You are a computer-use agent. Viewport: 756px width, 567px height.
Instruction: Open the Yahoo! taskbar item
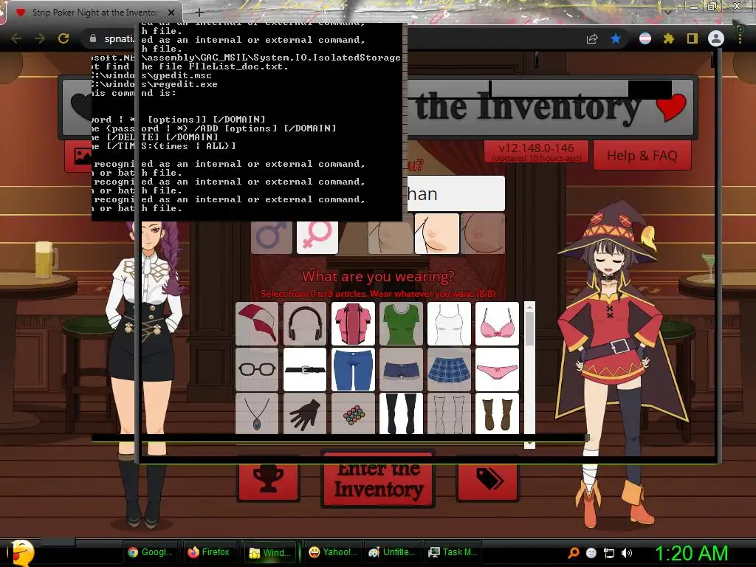click(x=333, y=552)
